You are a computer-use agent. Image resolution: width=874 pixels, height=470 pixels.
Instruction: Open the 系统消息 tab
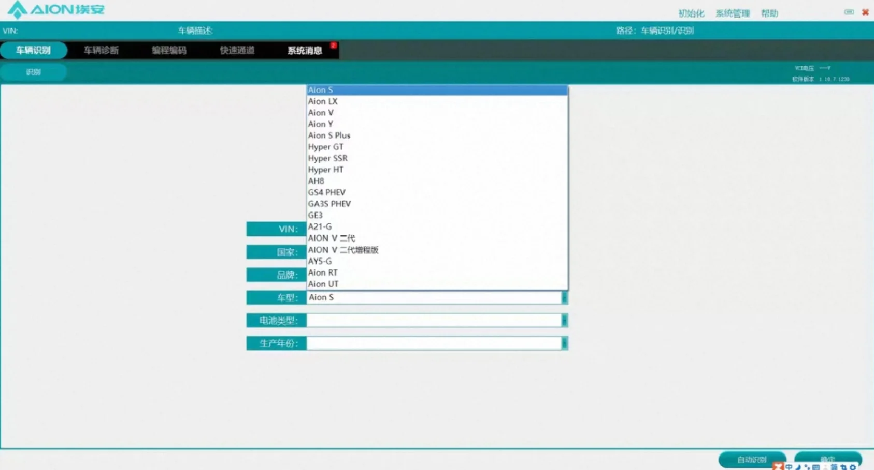[305, 50]
